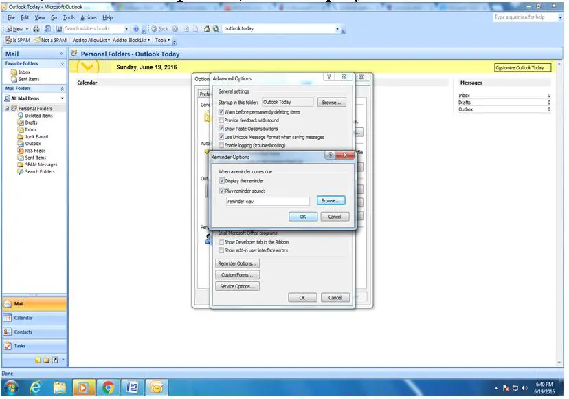569x399 pixels.
Task: Open Google Chrome from taskbar
Action: (108, 388)
